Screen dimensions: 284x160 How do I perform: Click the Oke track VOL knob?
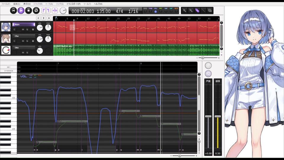40,51
